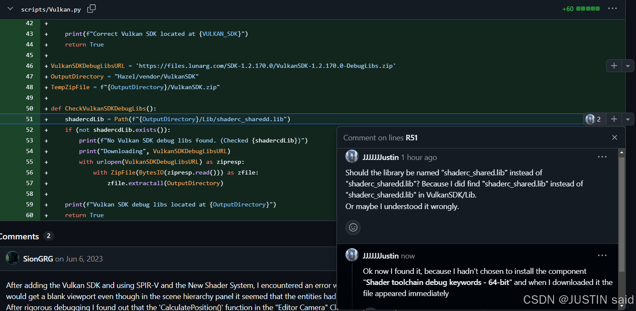Image resolution: width=636 pixels, height=311 pixels.
Task: Open options menu for the reply posted now
Action: coord(602,256)
